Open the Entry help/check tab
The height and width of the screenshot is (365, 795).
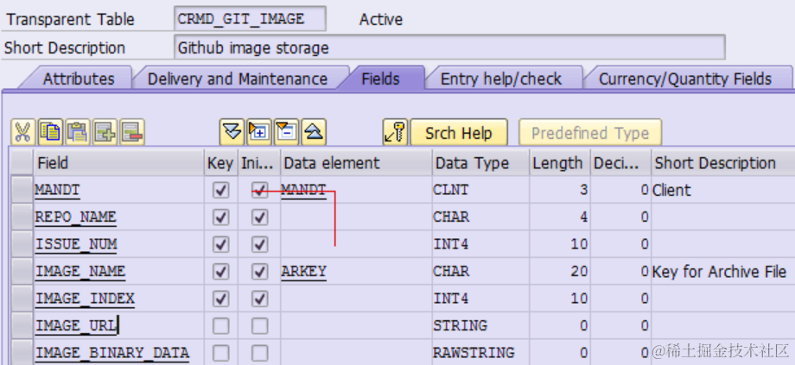(501, 79)
